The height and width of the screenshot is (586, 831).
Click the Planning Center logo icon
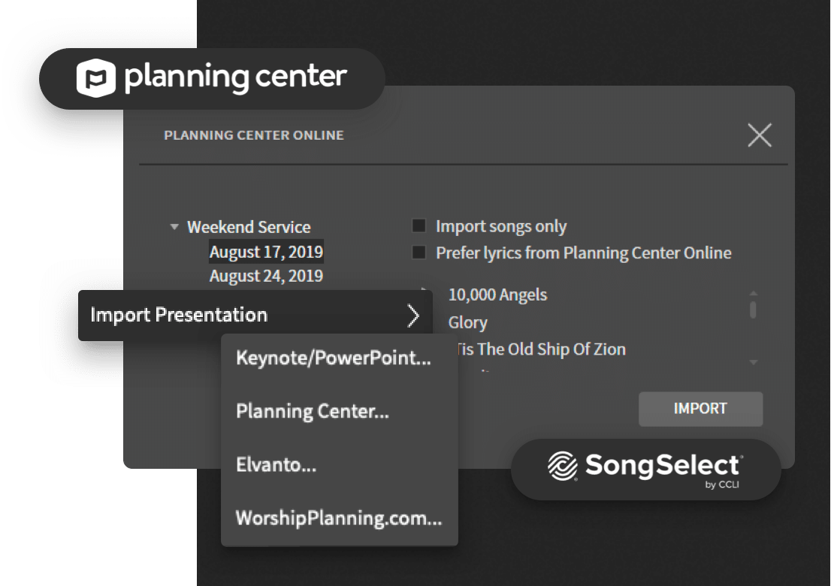(x=96, y=78)
